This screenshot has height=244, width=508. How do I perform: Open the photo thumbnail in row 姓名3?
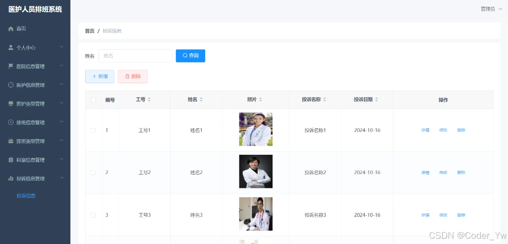pyautogui.click(x=256, y=214)
